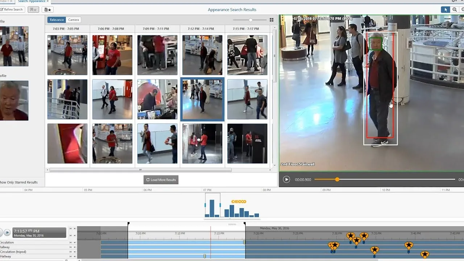Click the 2nd Floor Stairwell camera label
The image size is (464, 261).
tap(298, 164)
